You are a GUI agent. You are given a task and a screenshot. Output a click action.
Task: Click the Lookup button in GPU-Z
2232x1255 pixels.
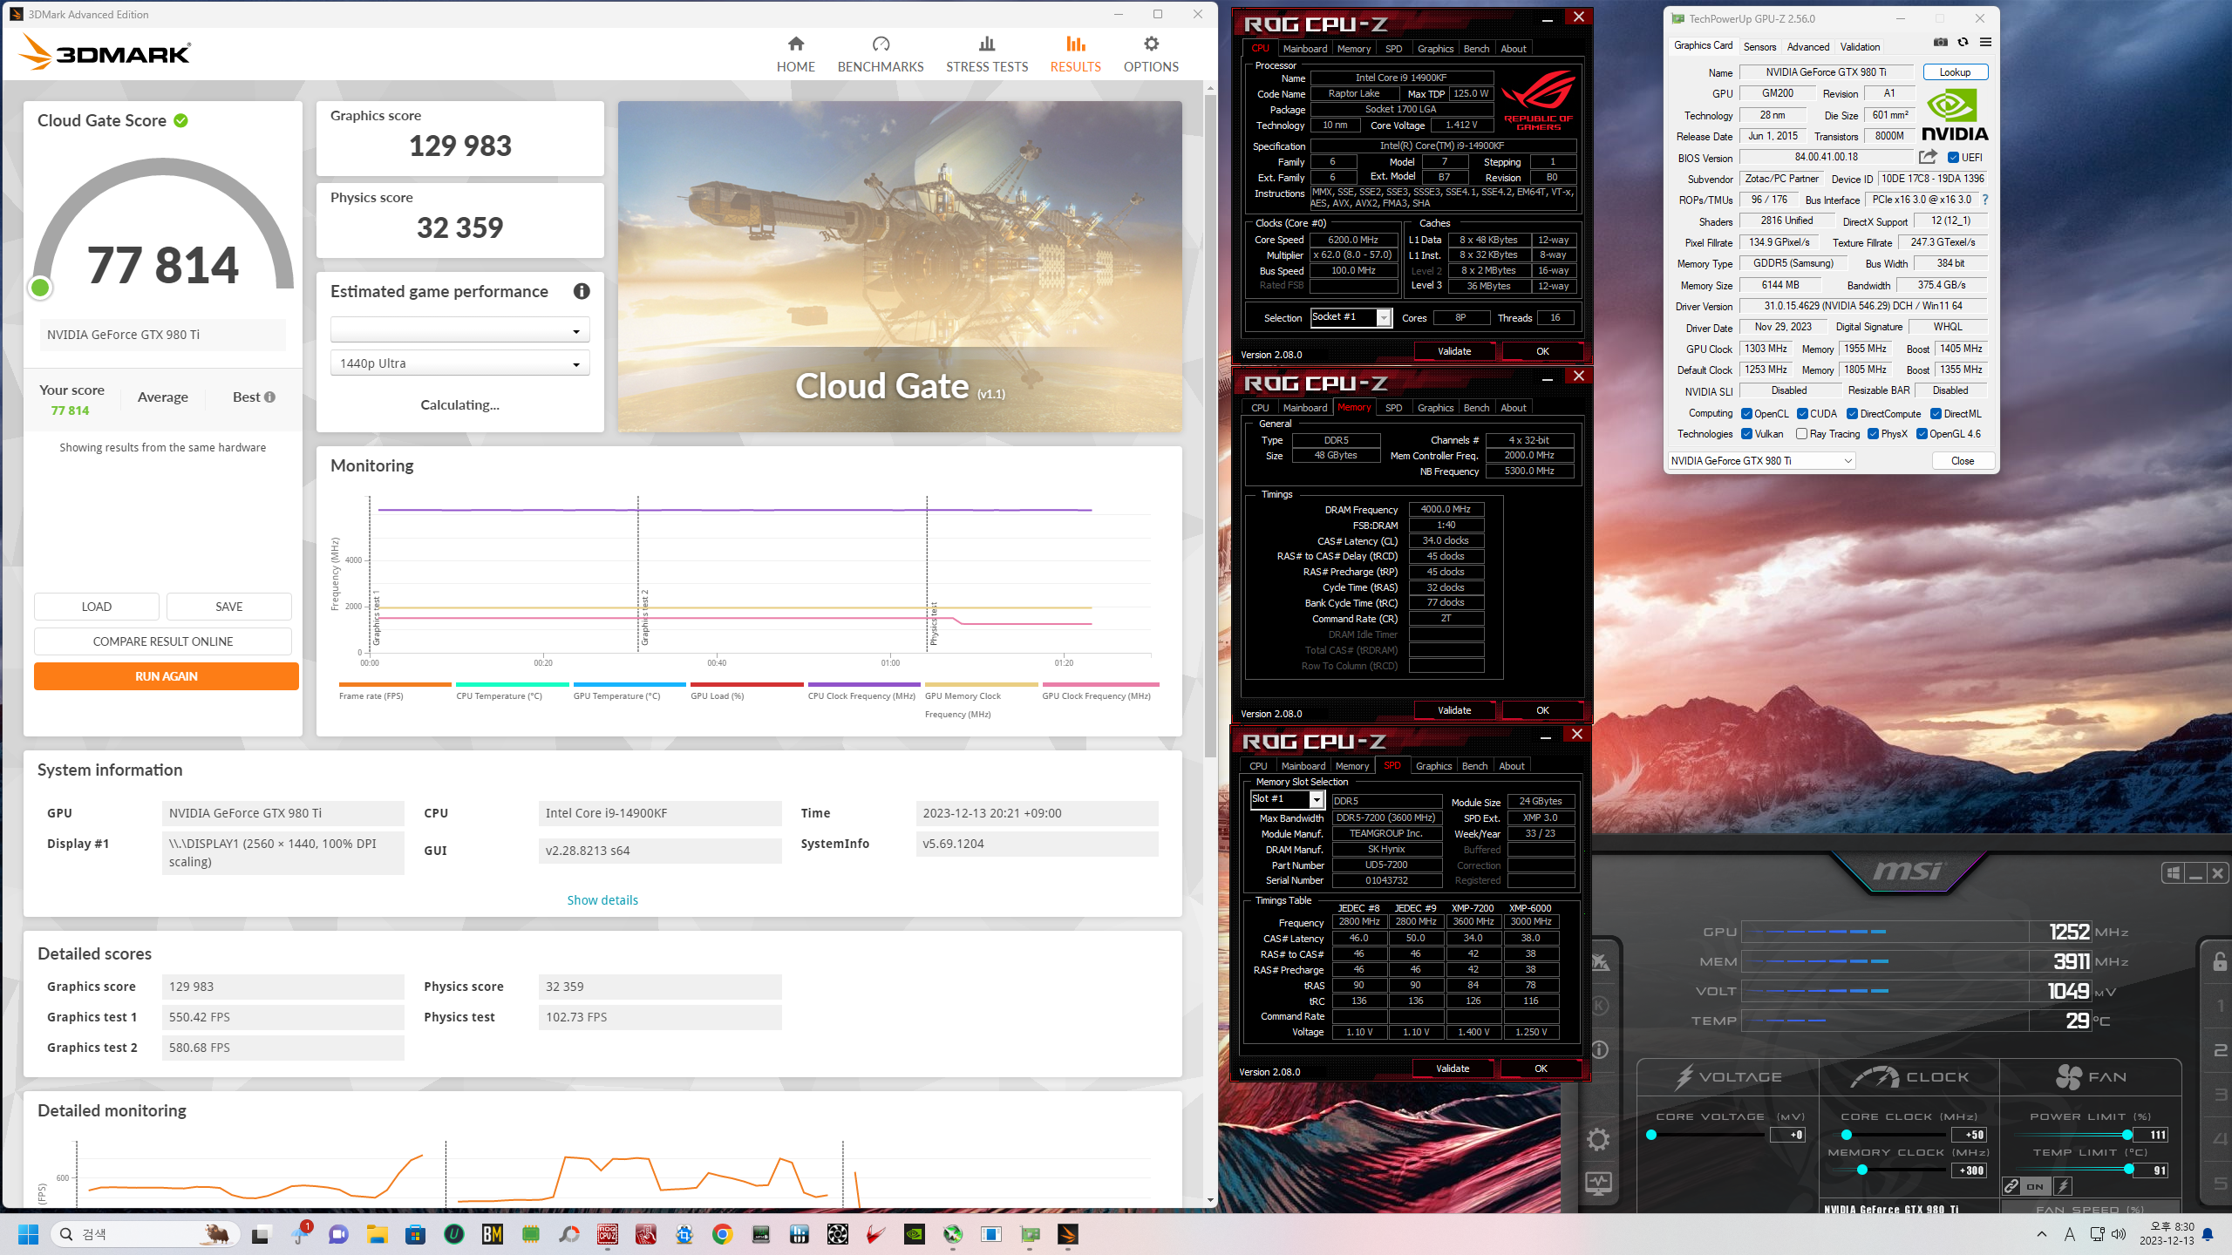coord(1956,72)
